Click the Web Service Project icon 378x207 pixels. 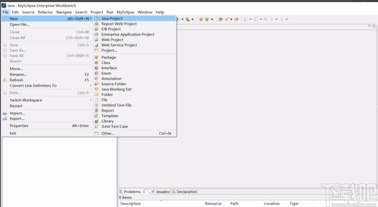tap(96, 45)
